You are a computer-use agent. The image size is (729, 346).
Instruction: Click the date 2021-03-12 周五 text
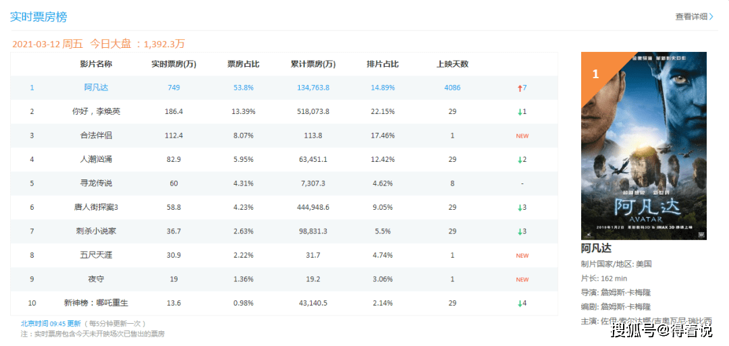pyautogui.click(x=47, y=44)
